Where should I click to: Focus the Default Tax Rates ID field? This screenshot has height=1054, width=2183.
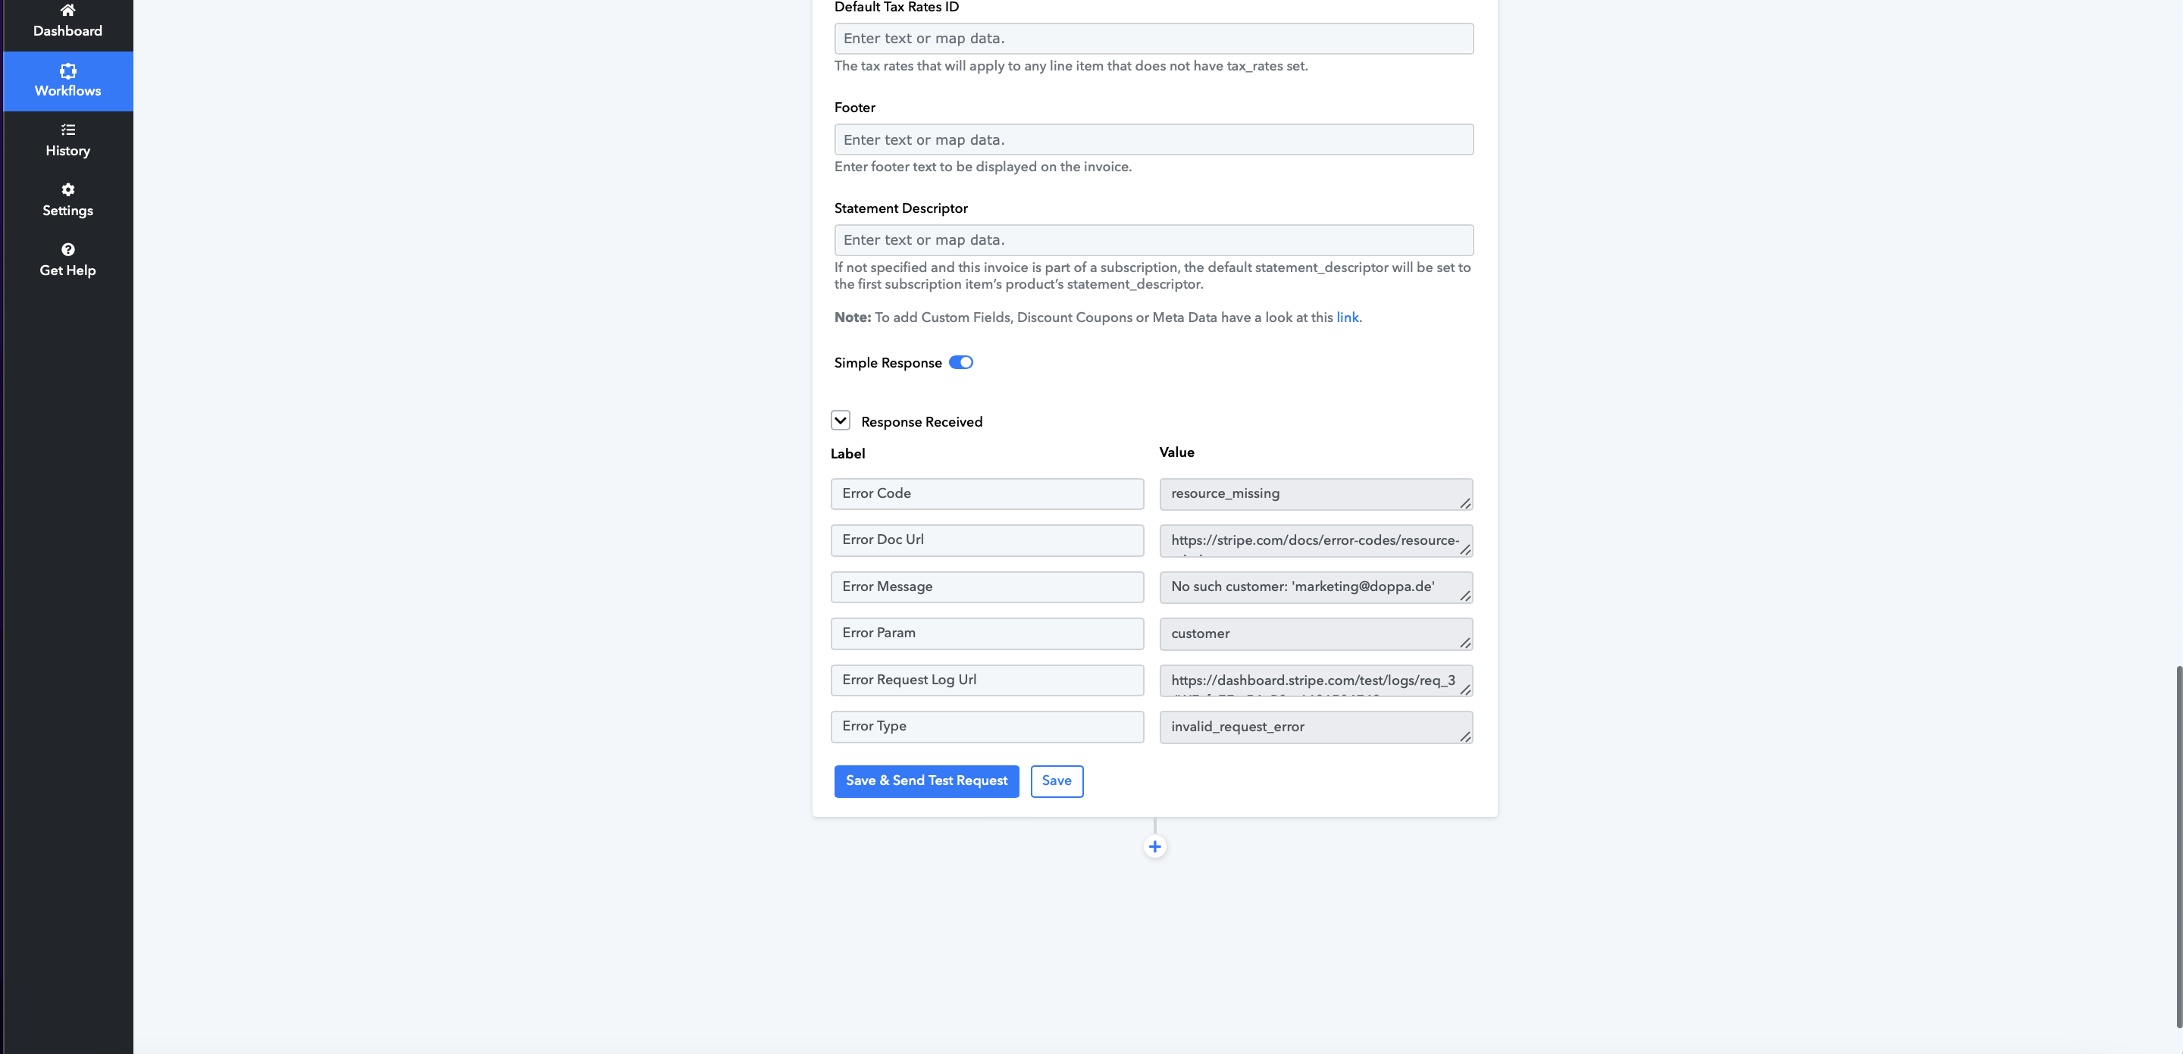click(1154, 39)
